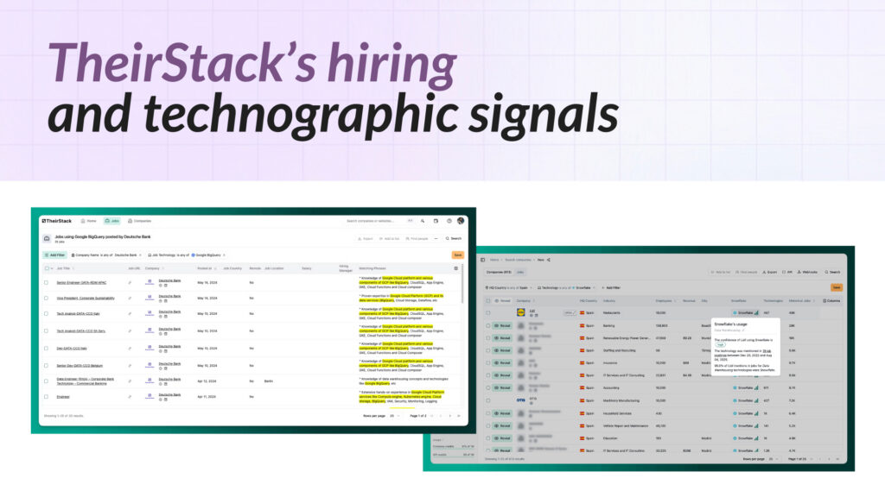Switch to Companies tab in top navigation
Viewport: 885px width, 497px height.
coord(139,221)
